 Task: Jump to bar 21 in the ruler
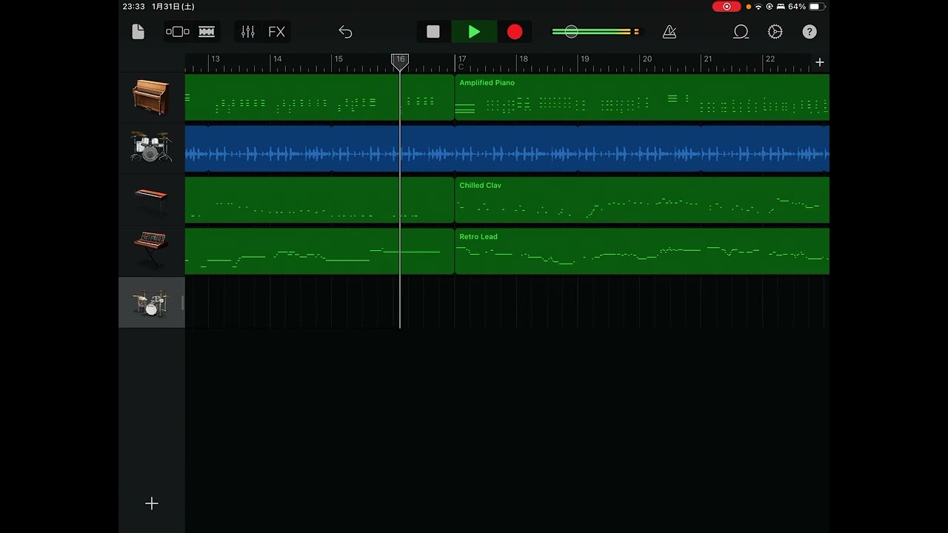(708, 59)
